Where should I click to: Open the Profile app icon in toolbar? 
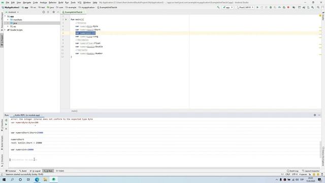pos(279,7)
